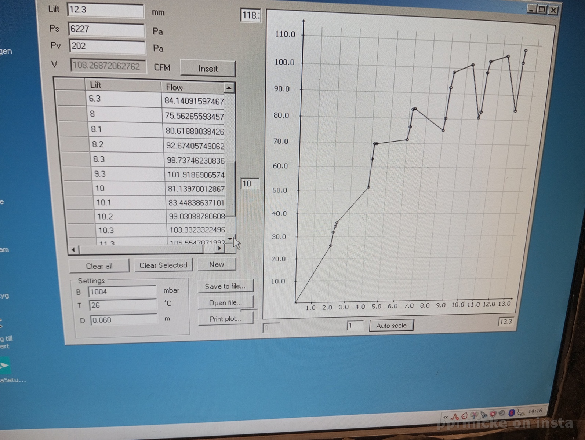This screenshot has height=440, width=585.
Task: Click the Open file button
Action: point(225,303)
